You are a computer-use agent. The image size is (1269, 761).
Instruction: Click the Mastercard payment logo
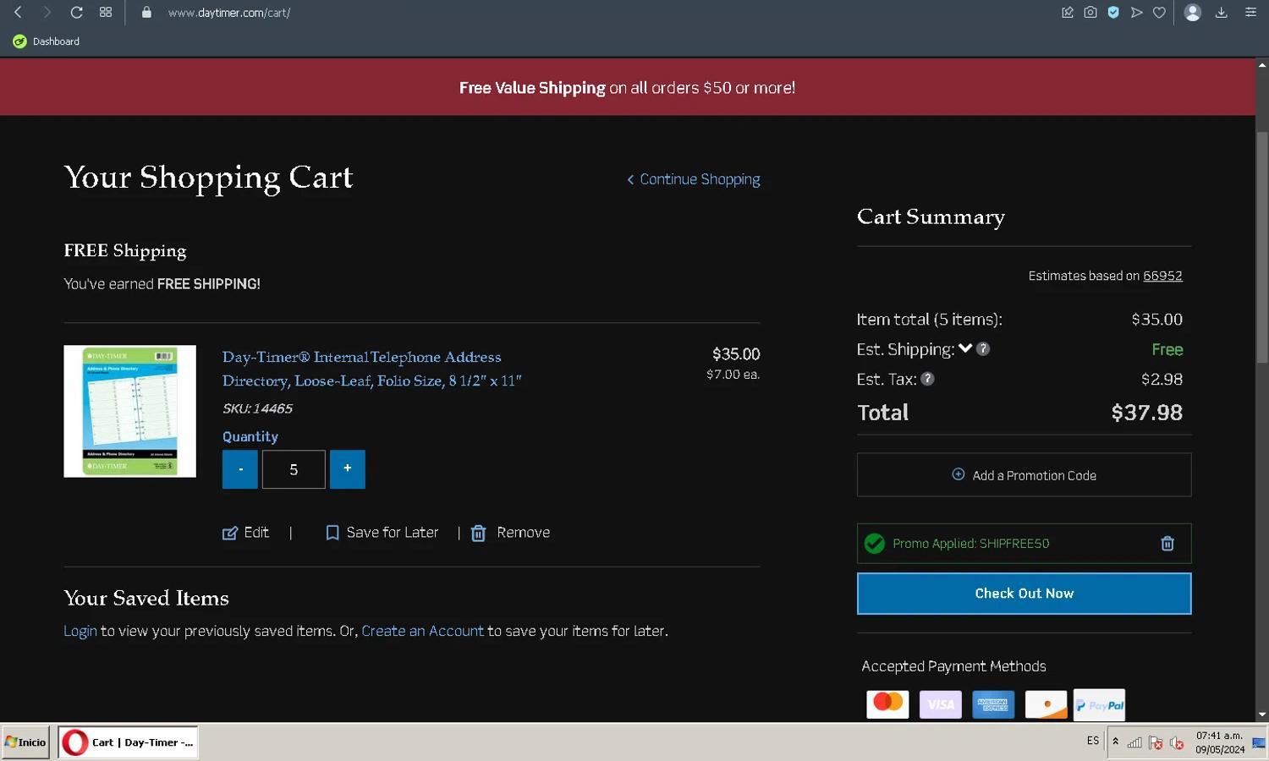click(x=887, y=704)
